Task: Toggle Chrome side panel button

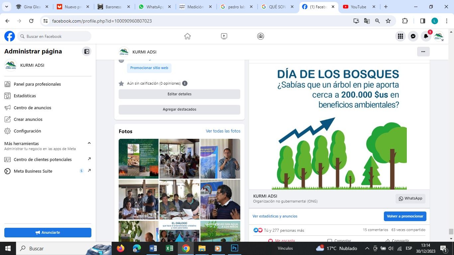Action: click(423, 21)
